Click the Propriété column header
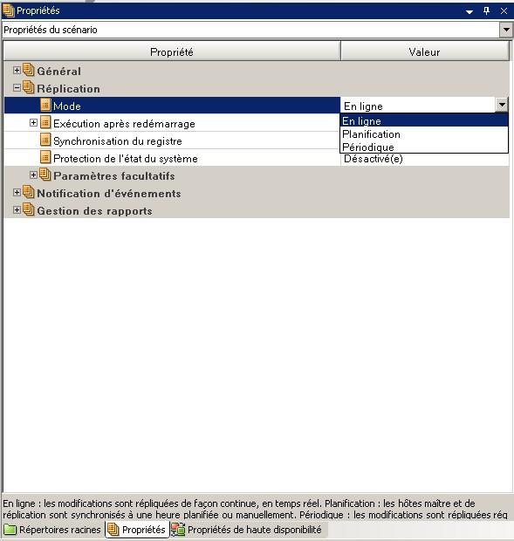Viewport: 514px width, 541px height. 172,51
